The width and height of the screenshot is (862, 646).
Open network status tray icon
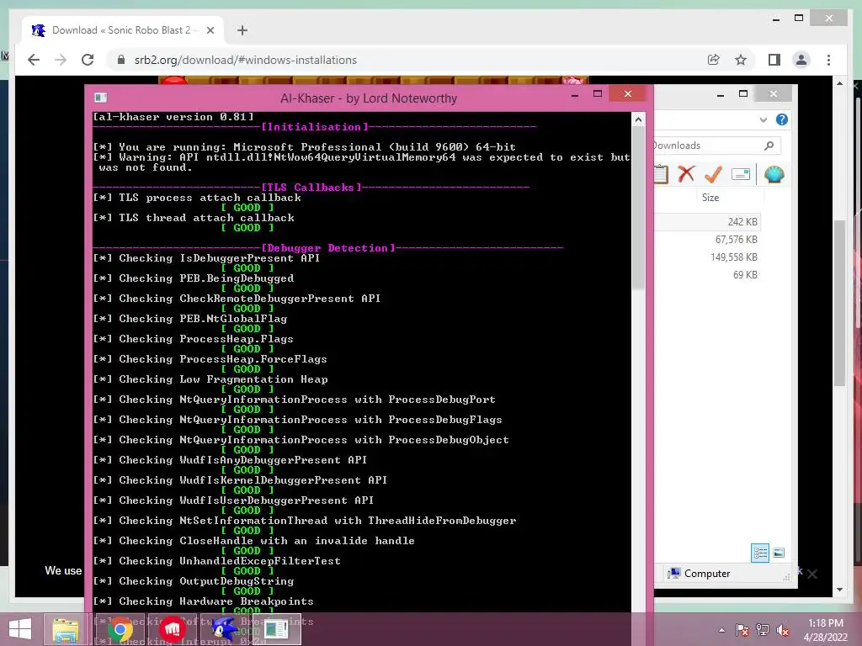(763, 630)
